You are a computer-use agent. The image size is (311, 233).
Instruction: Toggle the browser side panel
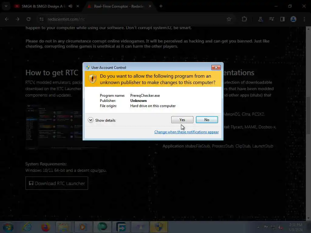click(282, 19)
